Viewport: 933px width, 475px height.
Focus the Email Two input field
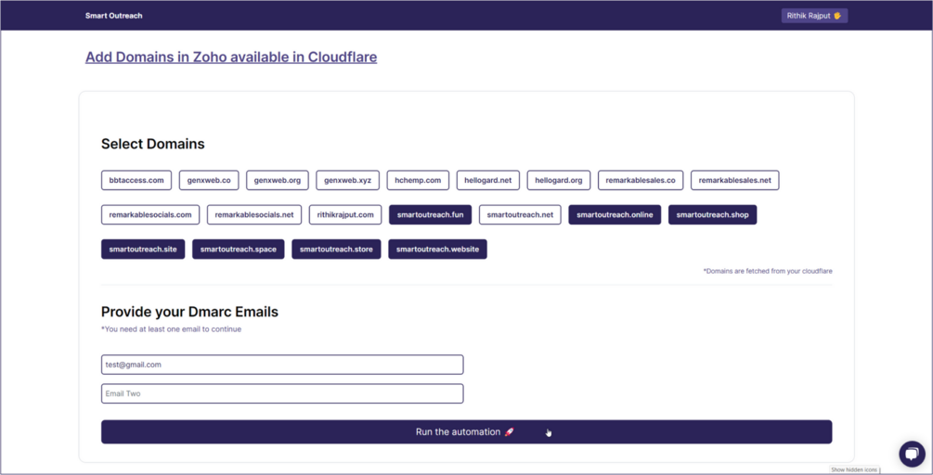282,393
